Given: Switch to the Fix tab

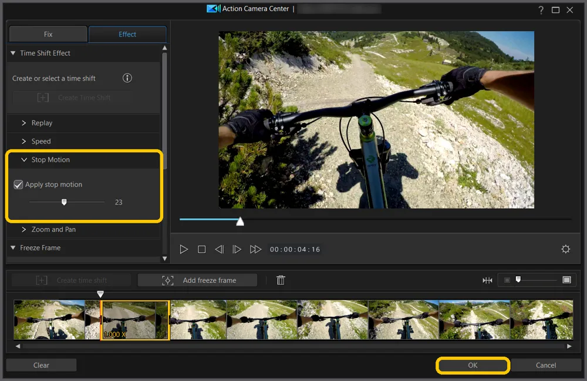Looking at the screenshot, I should point(48,34).
